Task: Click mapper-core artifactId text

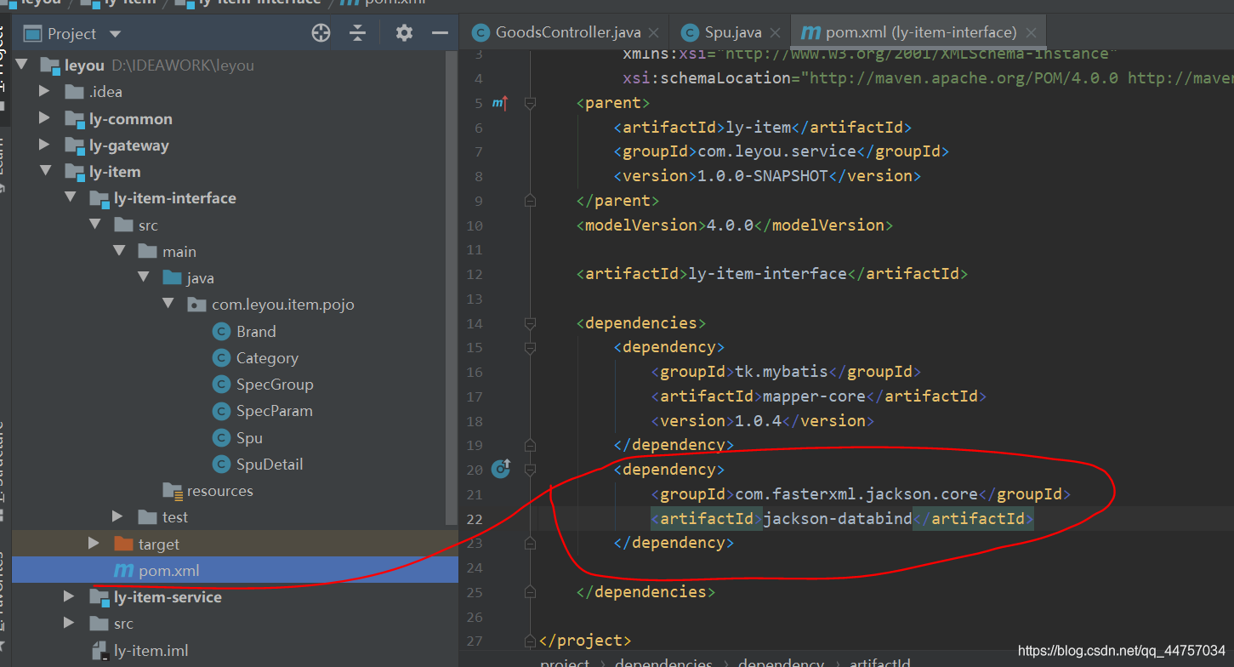Action: point(814,396)
